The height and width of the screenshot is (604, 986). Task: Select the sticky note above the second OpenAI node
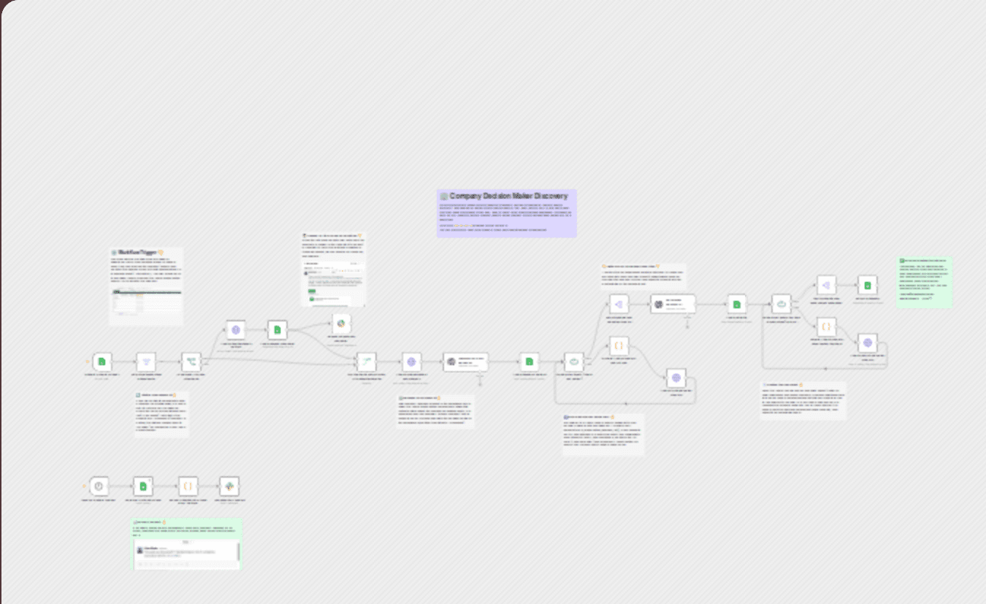pyautogui.click(x=643, y=276)
